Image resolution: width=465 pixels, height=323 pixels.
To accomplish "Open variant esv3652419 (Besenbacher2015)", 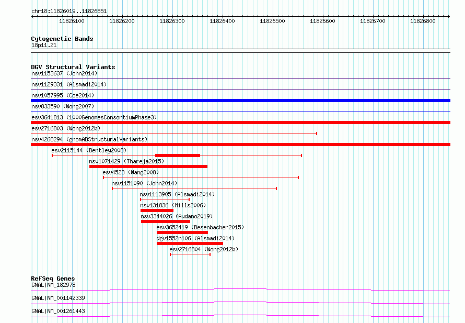I will pyautogui.click(x=200, y=227).
